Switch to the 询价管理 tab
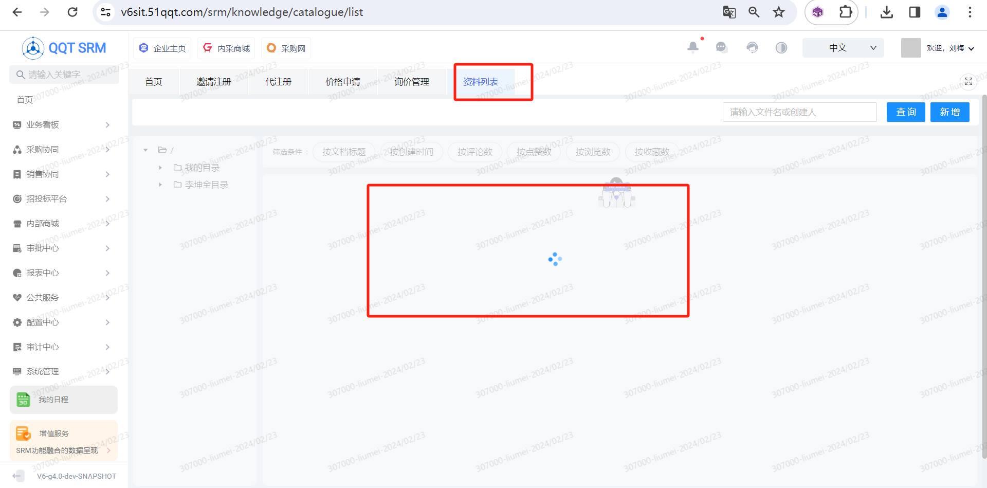Image resolution: width=987 pixels, height=488 pixels. 412,82
